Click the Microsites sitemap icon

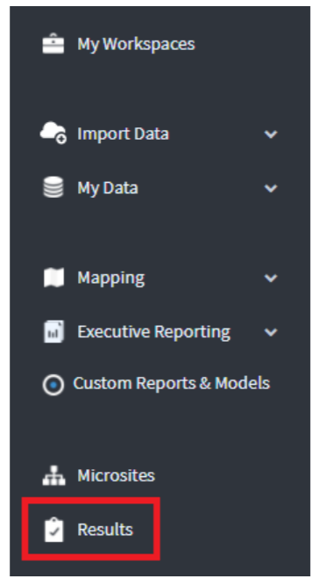click(x=53, y=475)
